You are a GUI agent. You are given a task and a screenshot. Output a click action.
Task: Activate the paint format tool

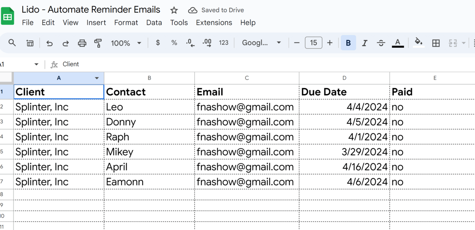coord(98,43)
